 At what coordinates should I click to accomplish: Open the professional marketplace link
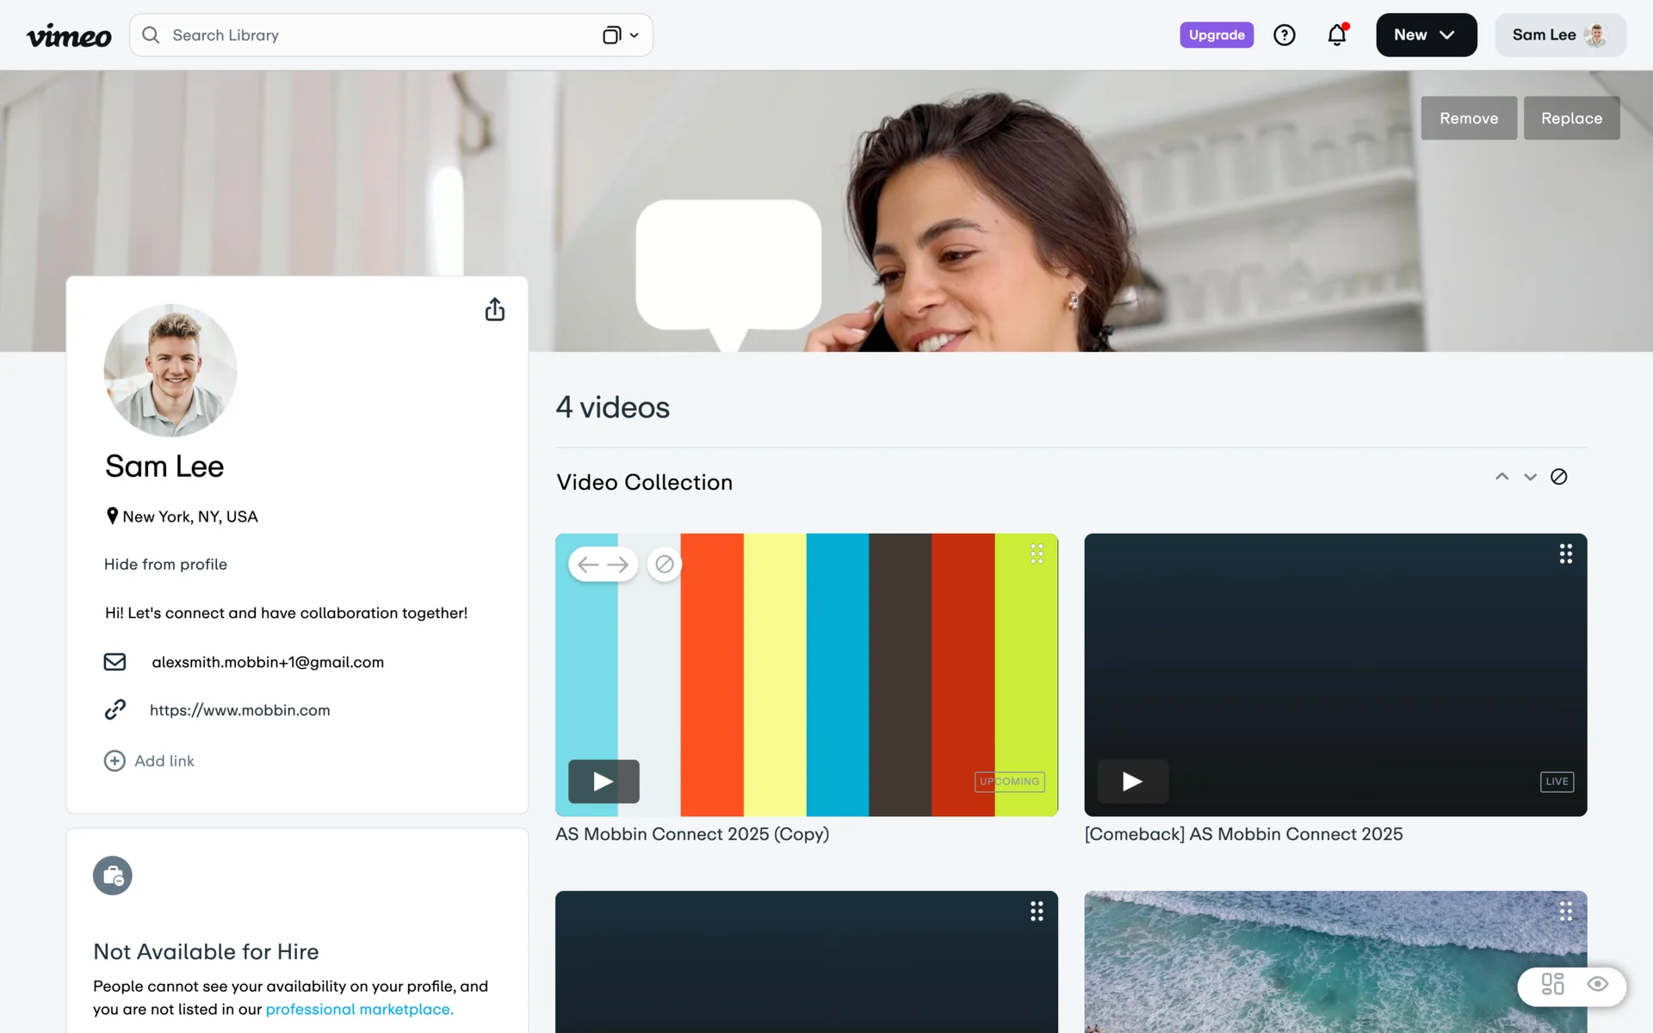(359, 1009)
